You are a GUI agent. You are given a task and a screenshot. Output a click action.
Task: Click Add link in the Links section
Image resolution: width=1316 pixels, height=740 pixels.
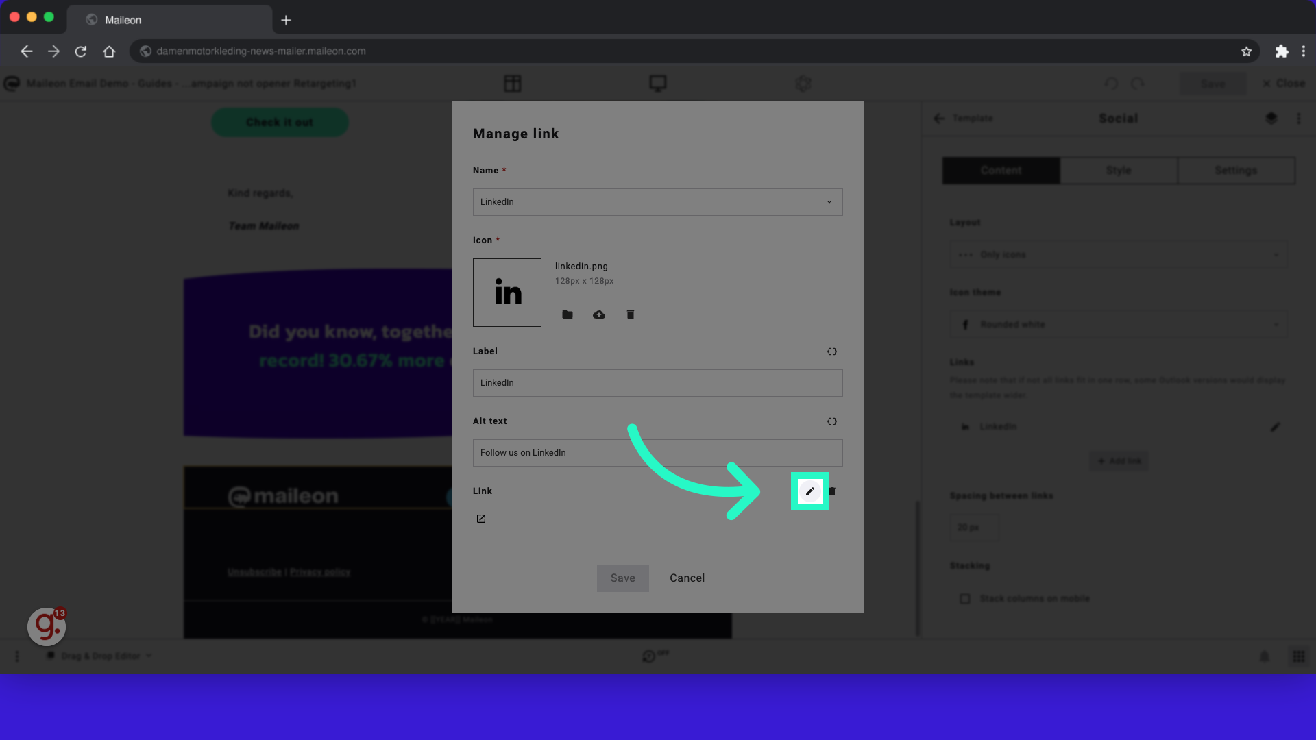tap(1119, 461)
